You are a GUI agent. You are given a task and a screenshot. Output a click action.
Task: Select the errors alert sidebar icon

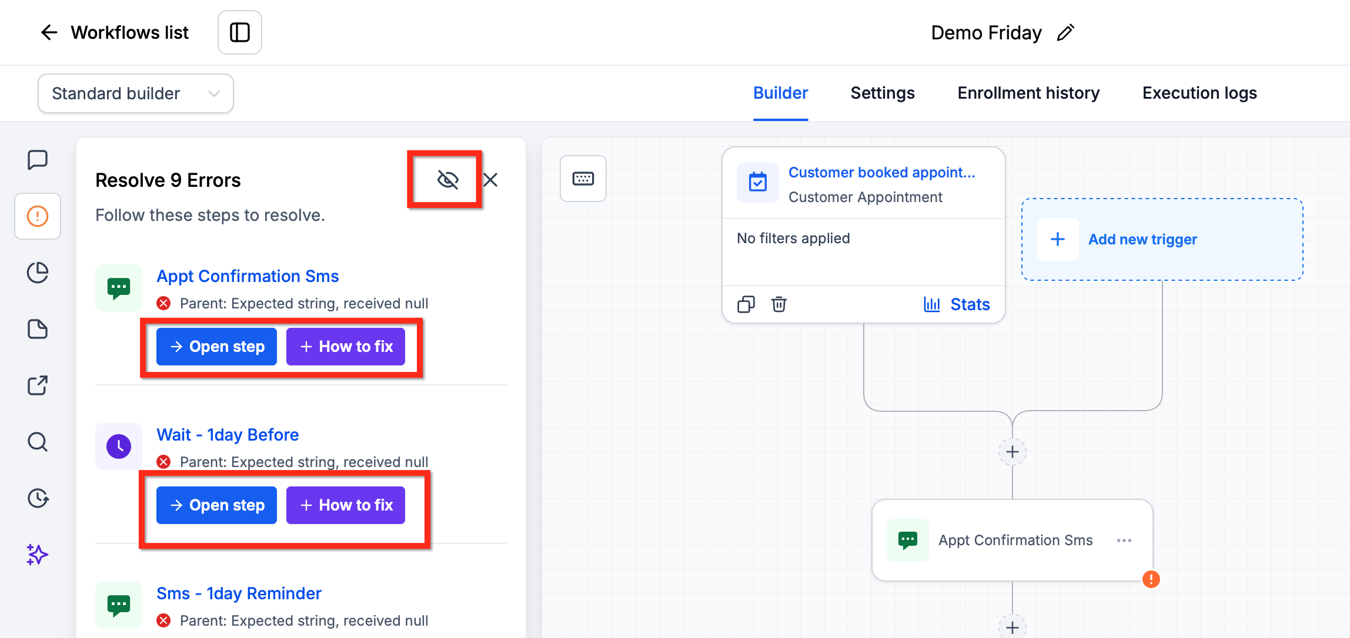pyautogui.click(x=38, y=216)
